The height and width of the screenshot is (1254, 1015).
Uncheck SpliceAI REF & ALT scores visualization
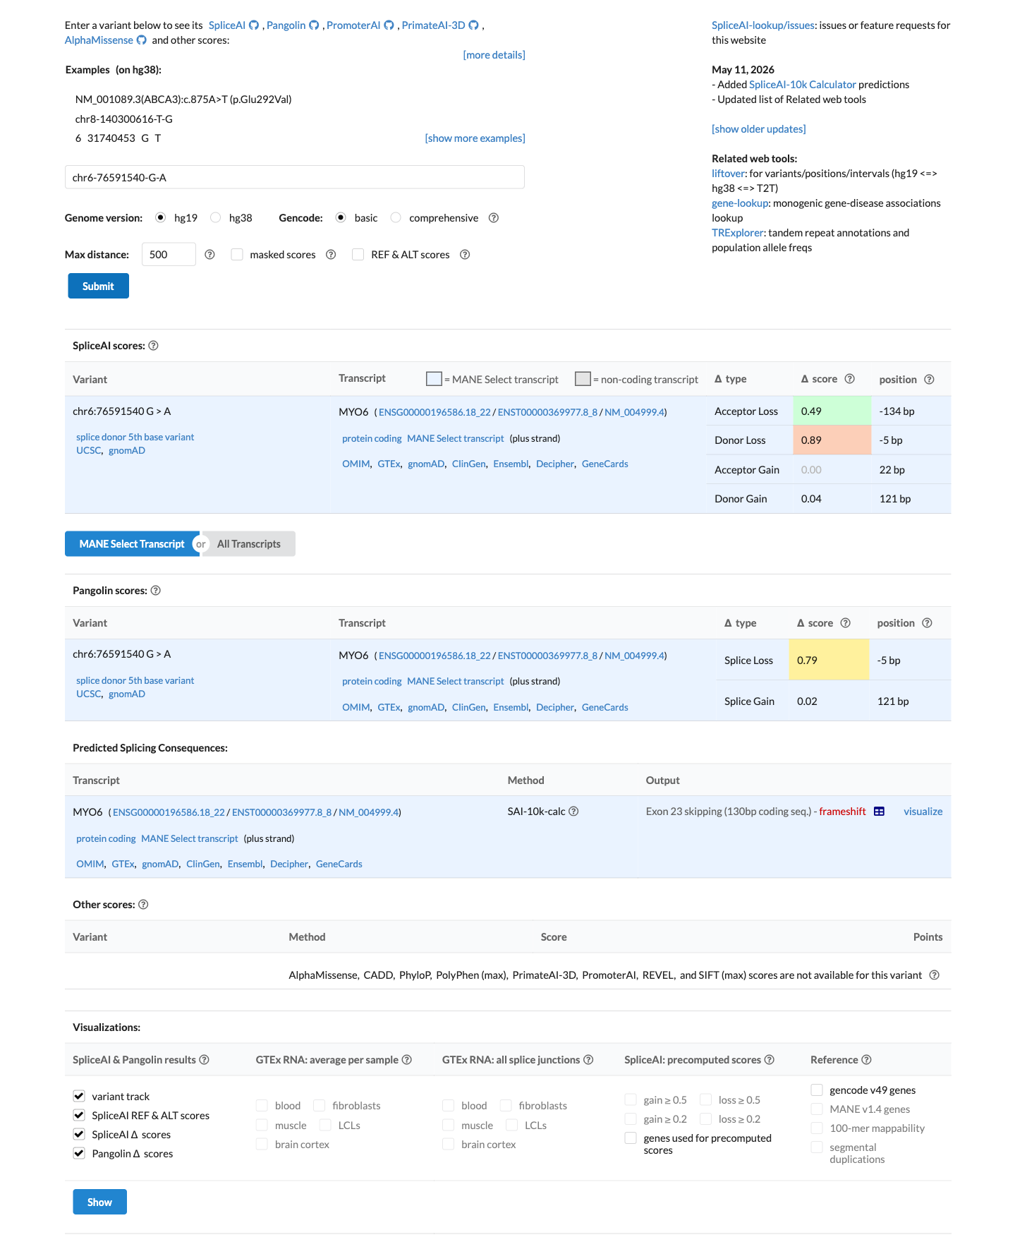coord(79,1115)
